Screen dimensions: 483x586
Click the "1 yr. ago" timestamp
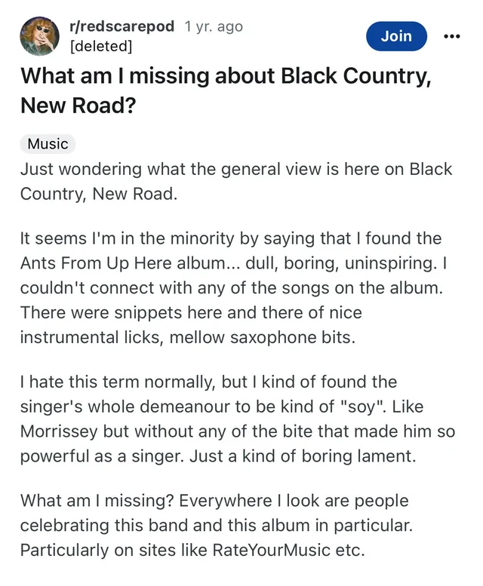[x=214, y=27]
